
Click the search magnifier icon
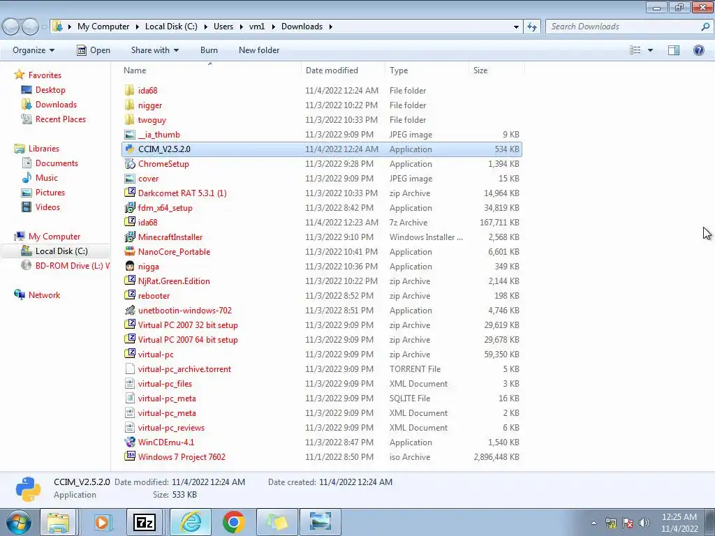tap(705, 27)
